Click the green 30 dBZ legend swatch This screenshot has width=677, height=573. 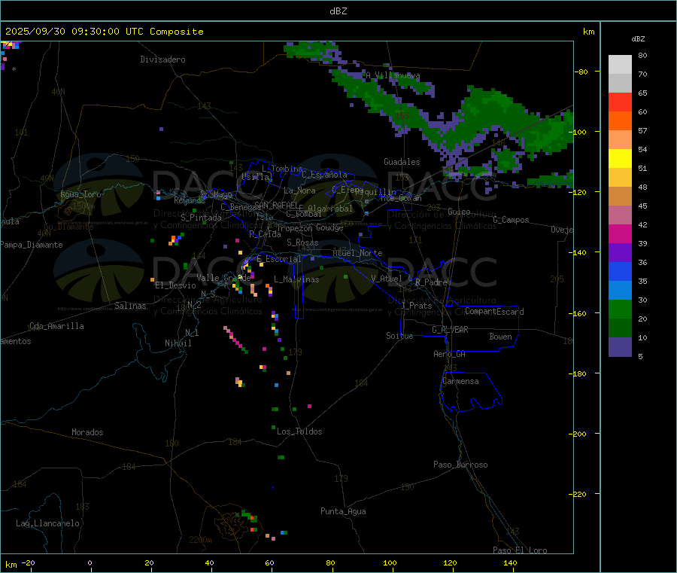[x=620, y=309]
